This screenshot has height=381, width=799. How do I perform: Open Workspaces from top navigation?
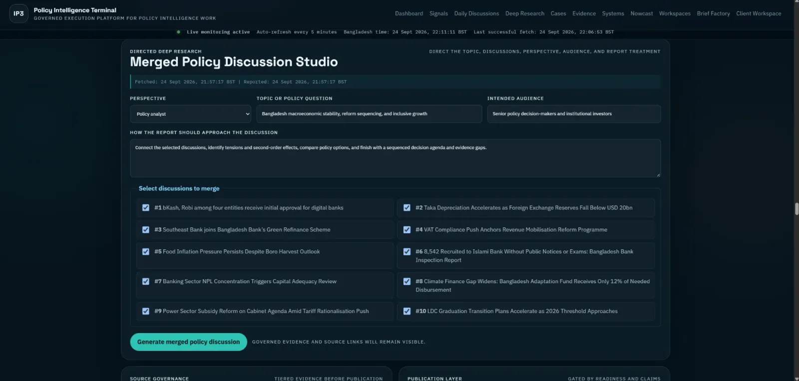point(675,13)
